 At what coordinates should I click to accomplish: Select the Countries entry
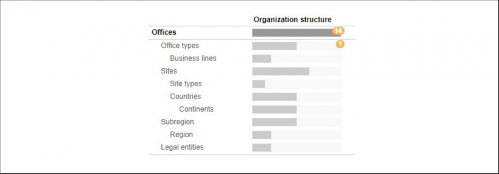185,96
